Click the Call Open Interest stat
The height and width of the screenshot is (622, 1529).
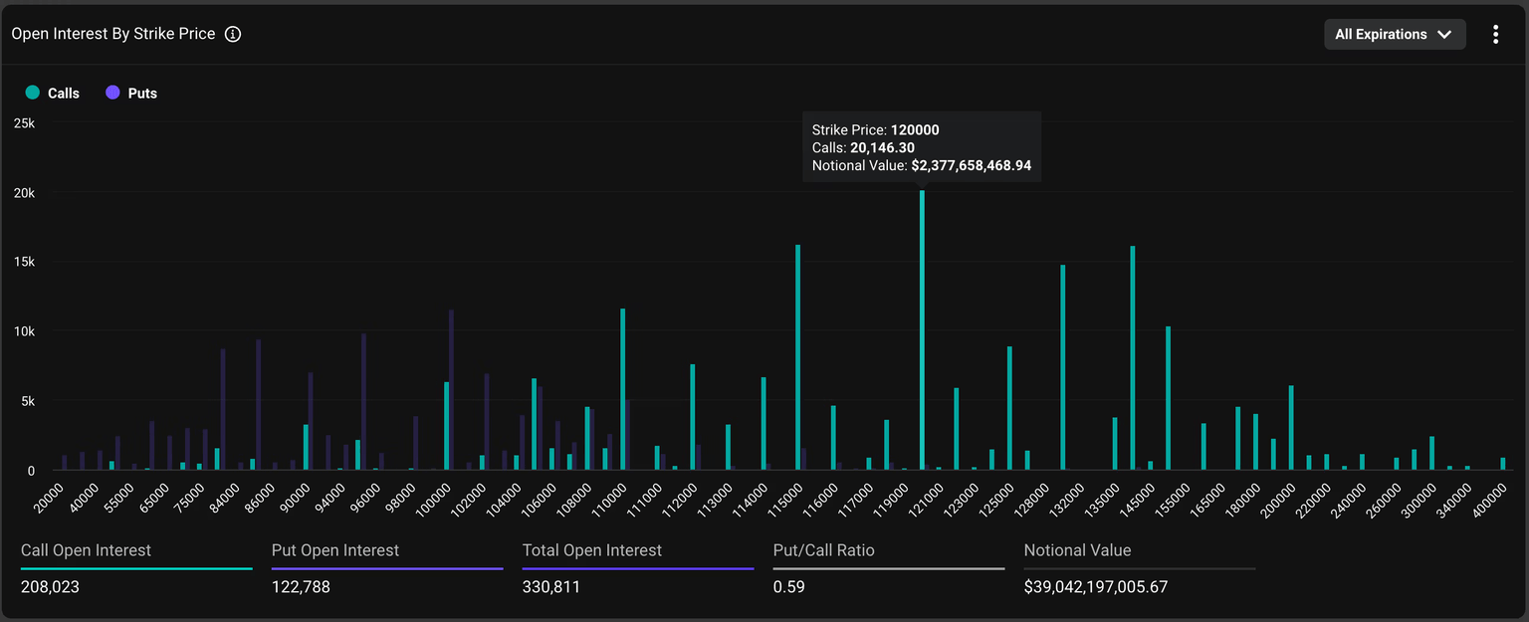[87, 550]
